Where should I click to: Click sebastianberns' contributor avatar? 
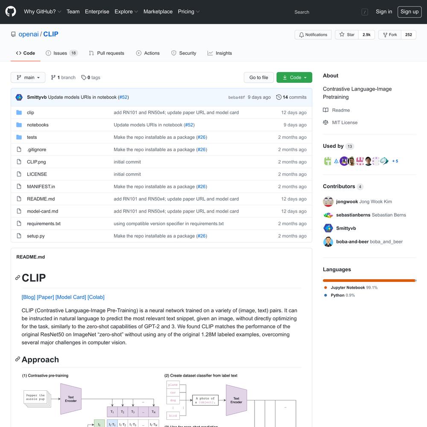click(x=328, y=215)
